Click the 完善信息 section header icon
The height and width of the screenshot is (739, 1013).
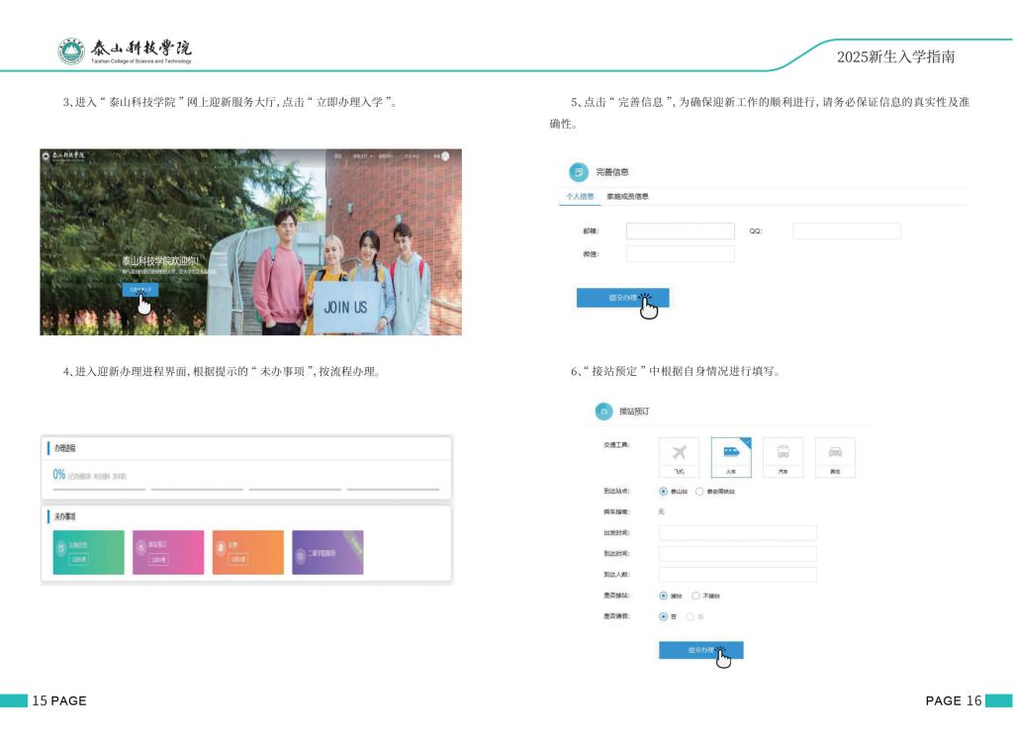click(579, 172)
